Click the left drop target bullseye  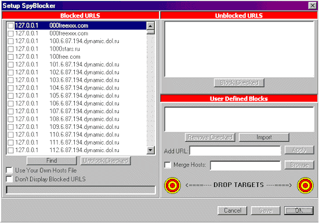pos(172,185)
